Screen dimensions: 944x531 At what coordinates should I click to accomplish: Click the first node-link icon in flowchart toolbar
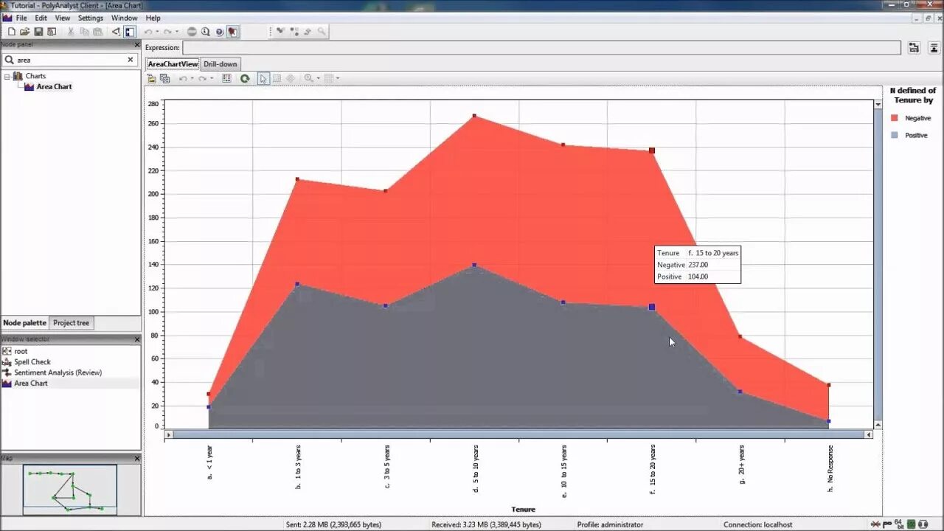[x=281, y=32]
